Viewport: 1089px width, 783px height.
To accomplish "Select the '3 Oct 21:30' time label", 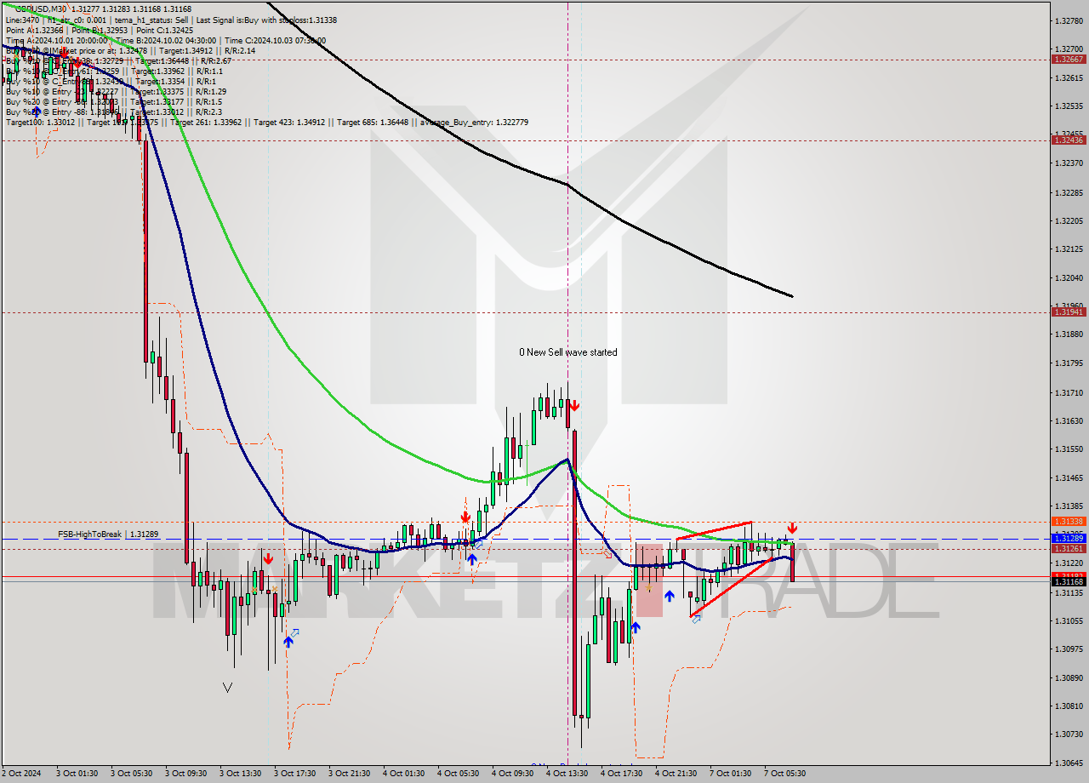I will pyautogui.click(x=350, y=774).
